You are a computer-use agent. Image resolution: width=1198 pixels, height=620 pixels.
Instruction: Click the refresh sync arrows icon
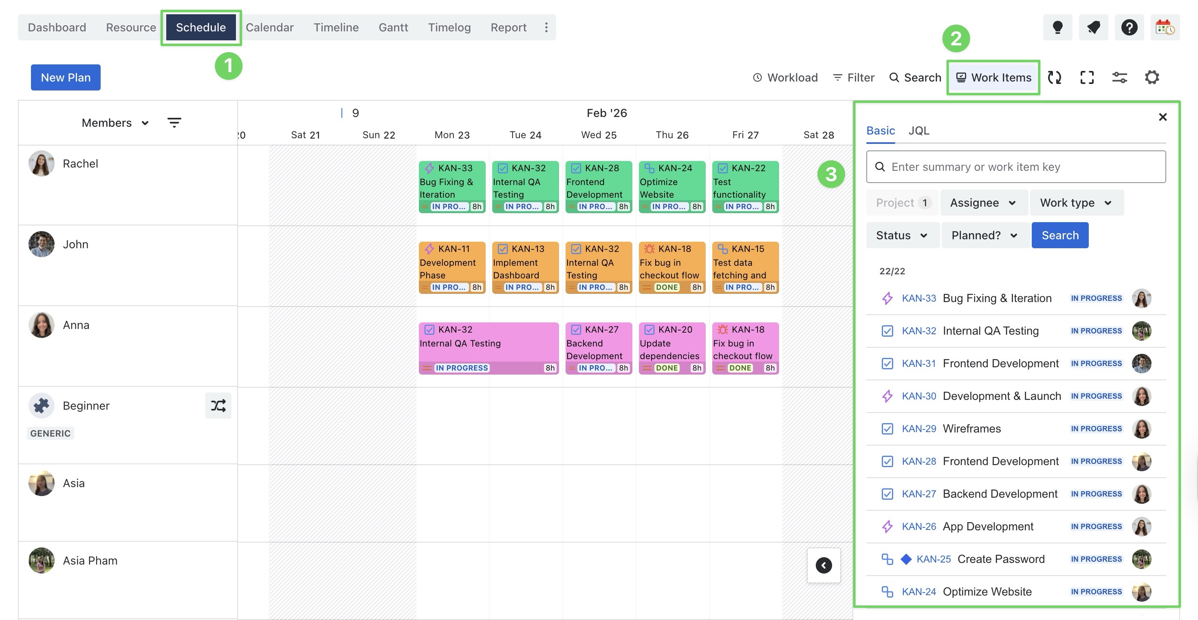click(x=1054, y=77)
